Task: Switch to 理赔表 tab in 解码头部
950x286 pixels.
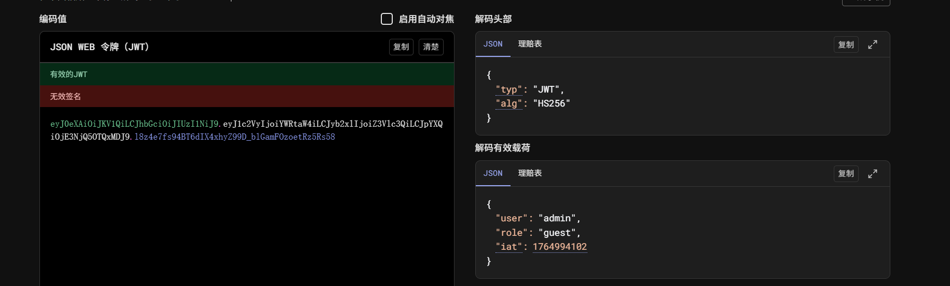Action: (x=530, y=44)
